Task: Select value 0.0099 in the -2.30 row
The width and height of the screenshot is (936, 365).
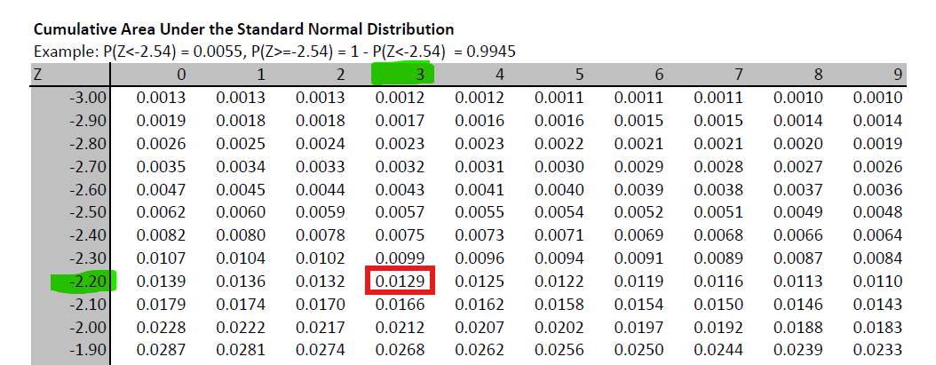Action: point(400,258)
